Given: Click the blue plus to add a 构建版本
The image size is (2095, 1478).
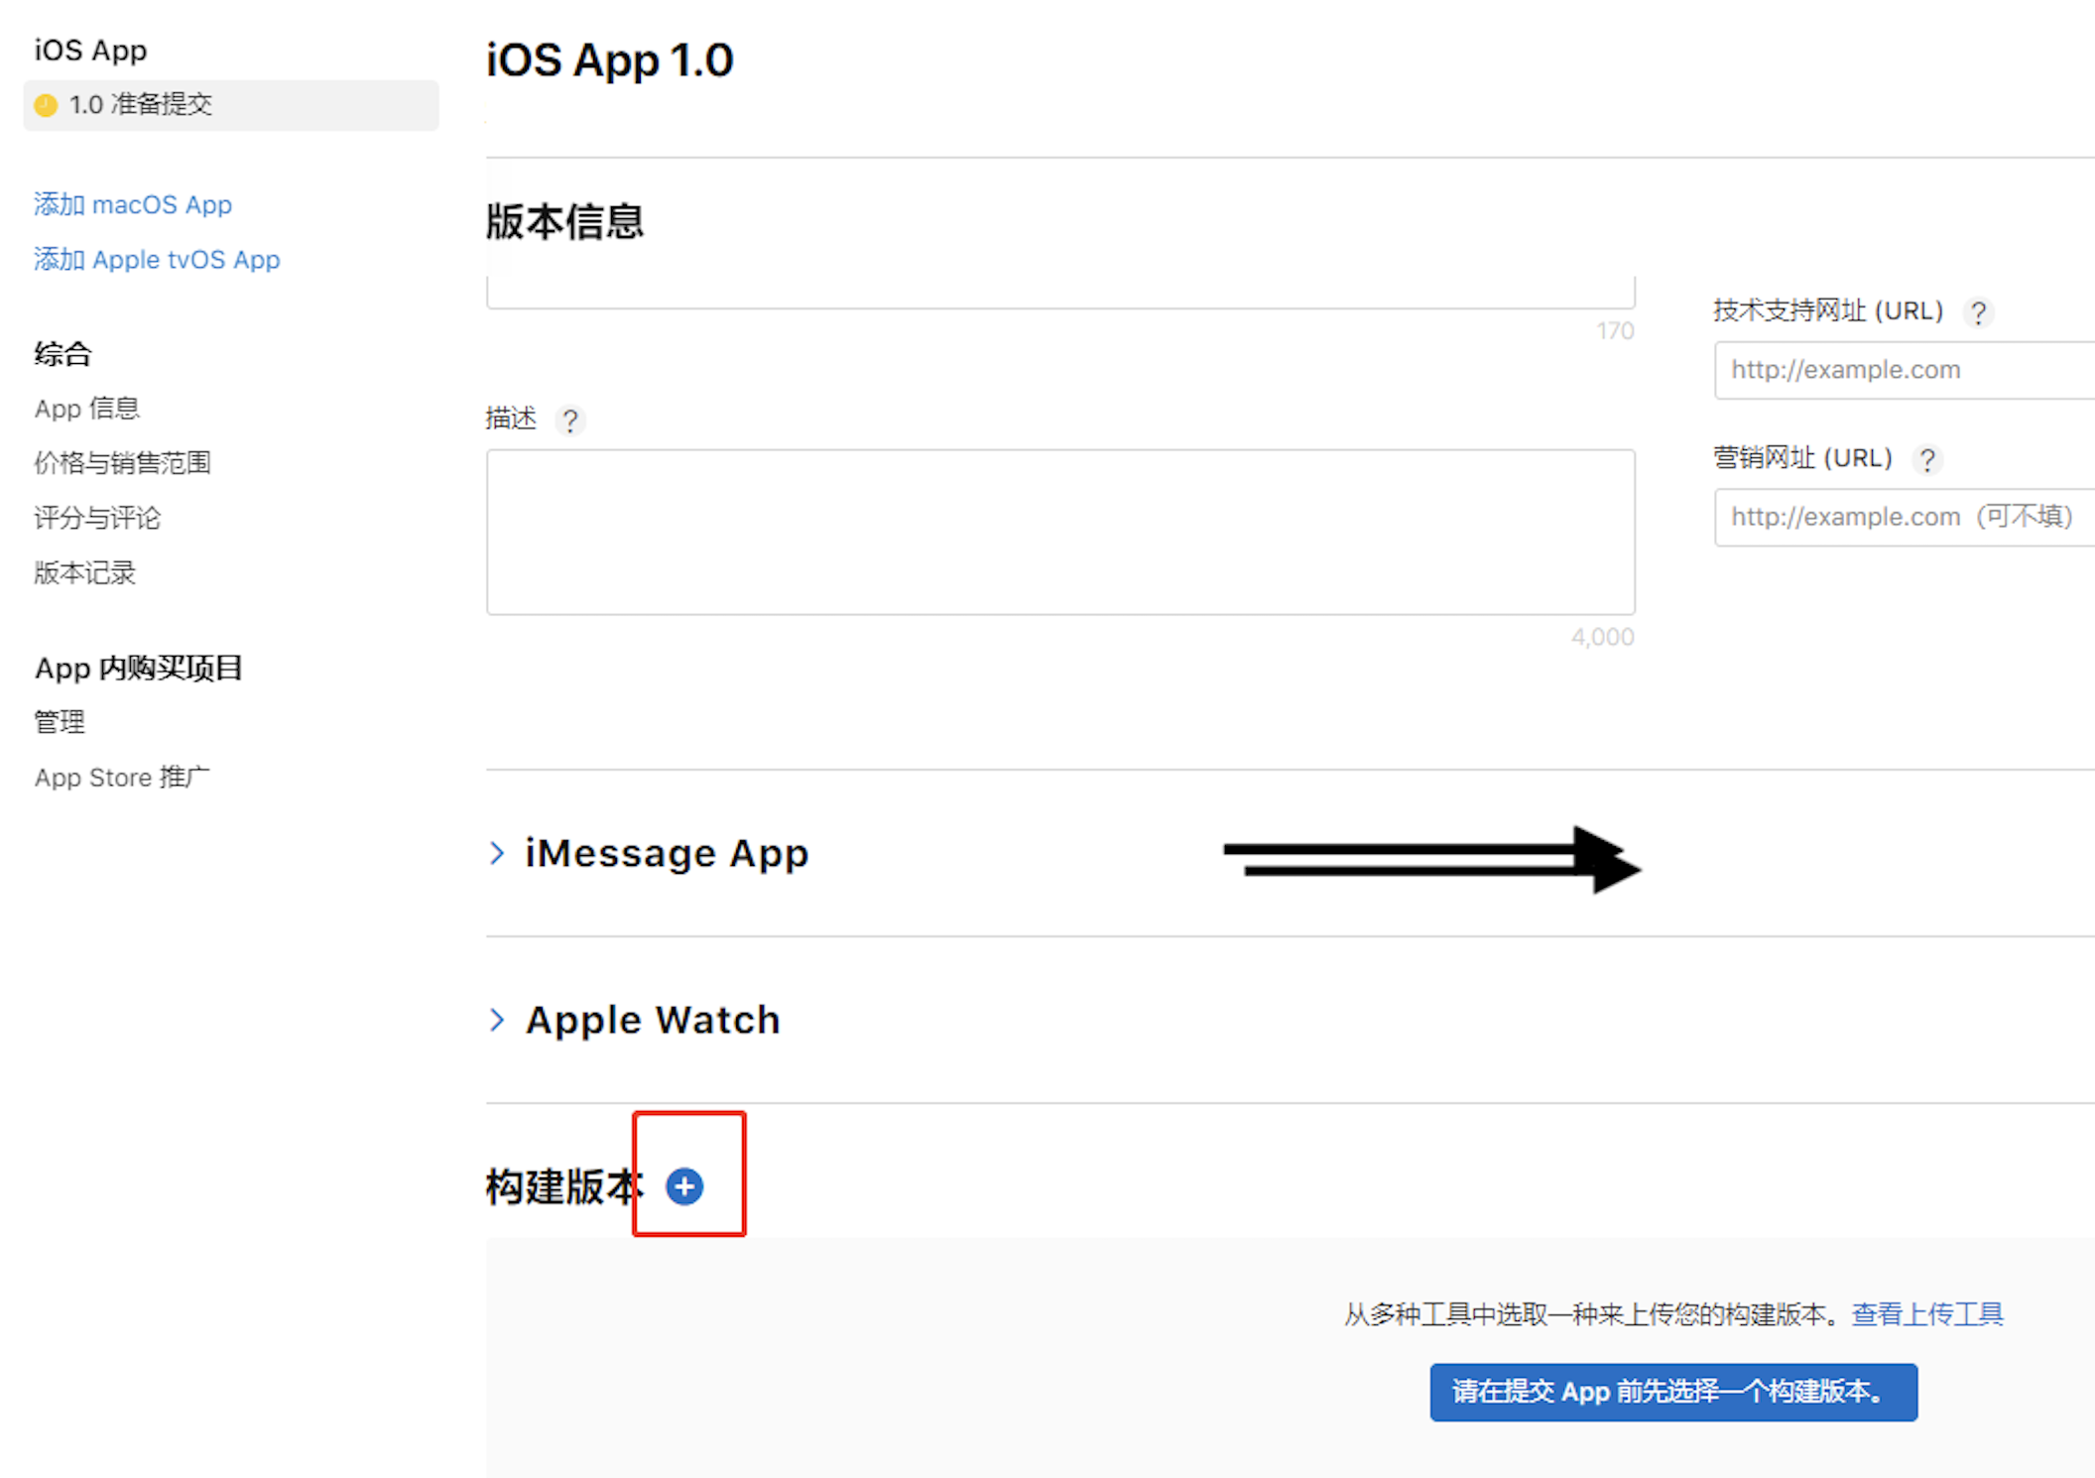Looking at the screenshot, I should click(685, 1185).
